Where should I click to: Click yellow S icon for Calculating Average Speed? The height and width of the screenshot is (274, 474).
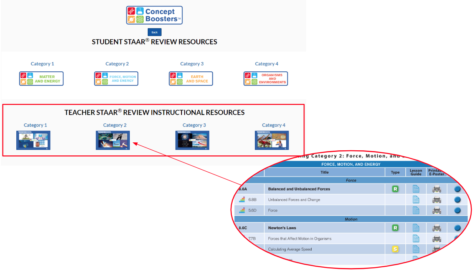(x=395, y=249)
